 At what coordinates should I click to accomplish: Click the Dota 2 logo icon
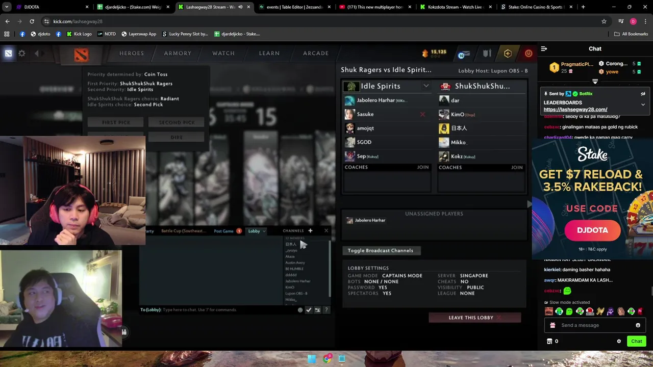click(81, 54)
